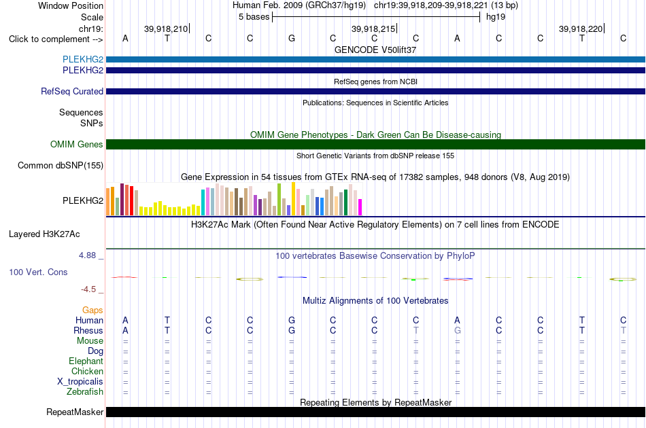
Task: Click 'Click to complement -->' label
Action: tap(56, 39)
